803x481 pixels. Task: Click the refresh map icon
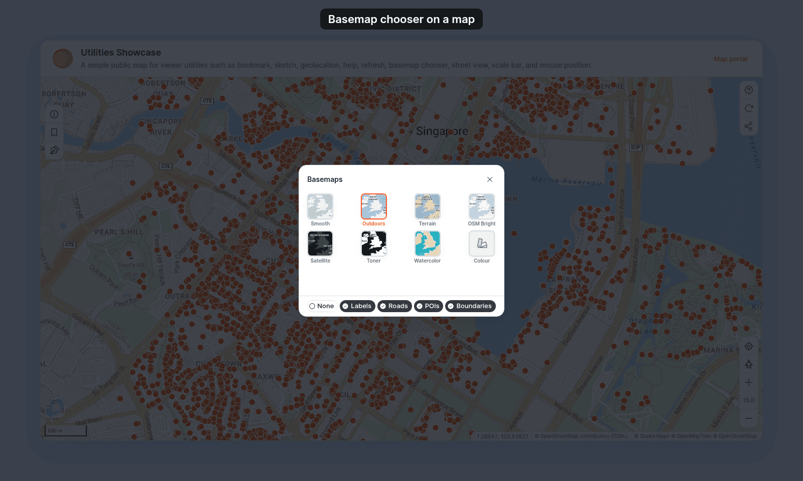tap(749, 108)
